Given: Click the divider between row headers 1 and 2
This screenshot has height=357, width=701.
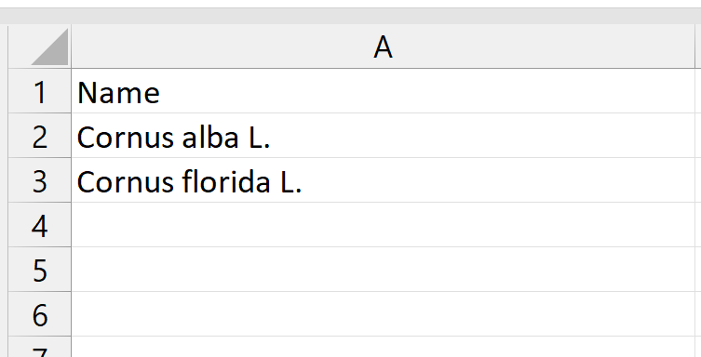Looking at the screenshot, I should [x=39, y=112].
